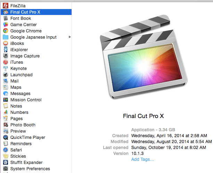Select the Launchpad rocket icon

[6, 75]
